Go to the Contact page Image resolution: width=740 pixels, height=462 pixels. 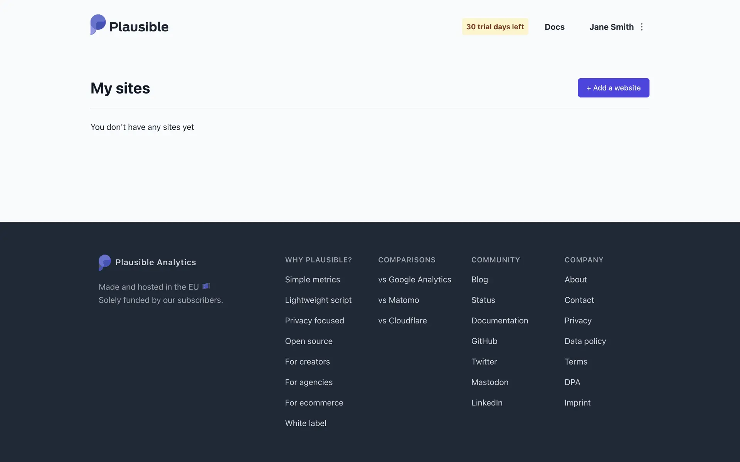(579, 300)
